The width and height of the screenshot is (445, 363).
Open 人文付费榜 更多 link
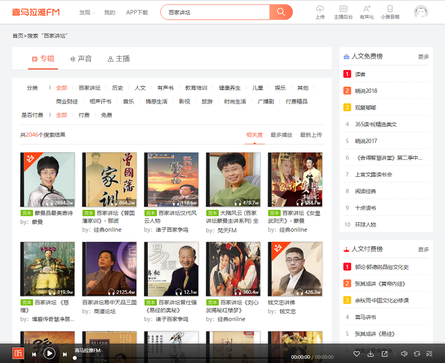coord(423,250)
